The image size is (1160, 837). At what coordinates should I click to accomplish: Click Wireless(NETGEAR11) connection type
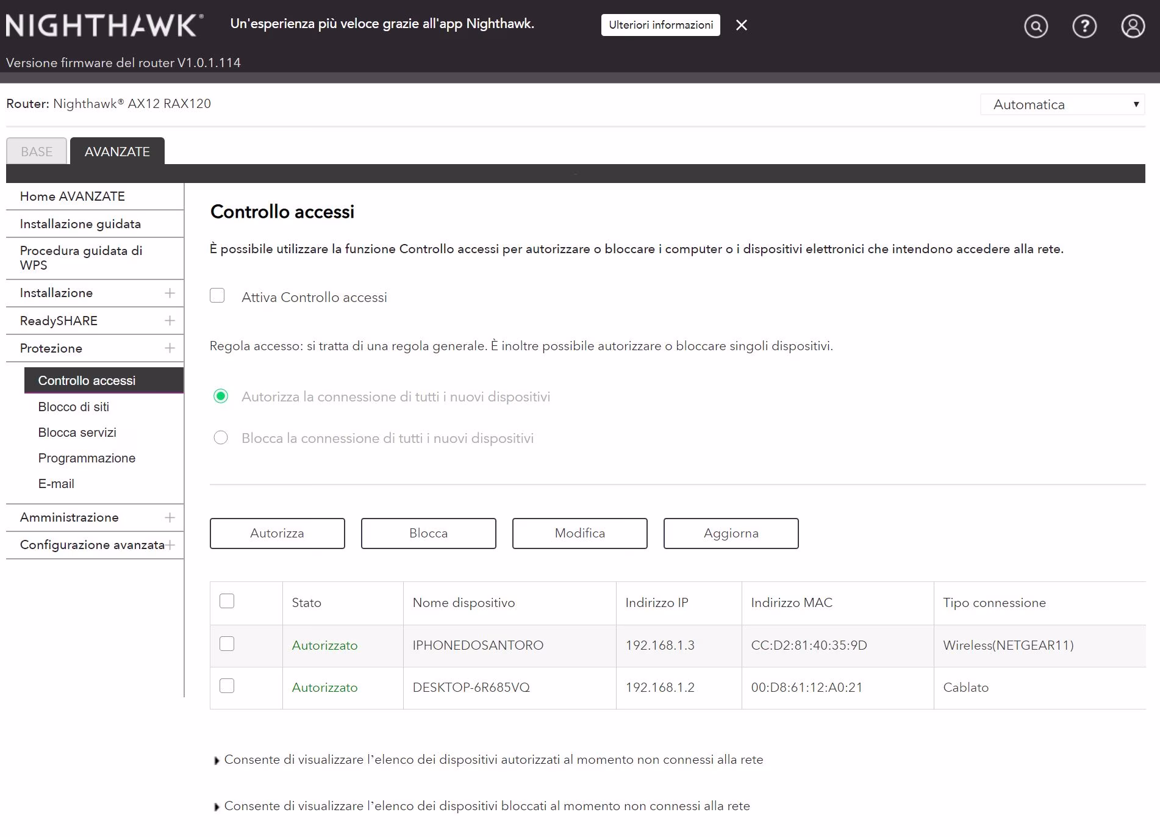(x=1008, y=645)
